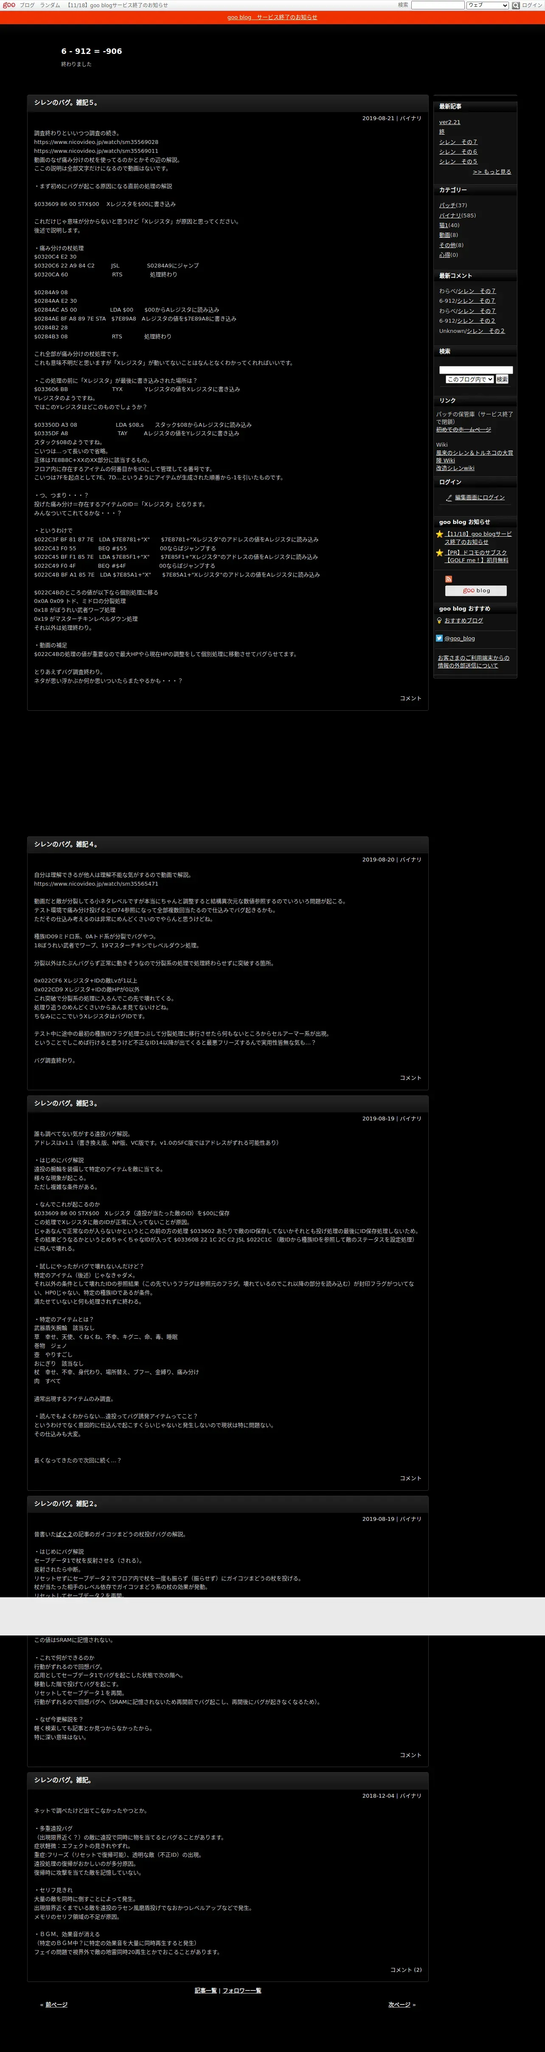Viewport: 545px width, 2052px height.
Task: Open recent article ver2.21
Action: tap(449, 122)
